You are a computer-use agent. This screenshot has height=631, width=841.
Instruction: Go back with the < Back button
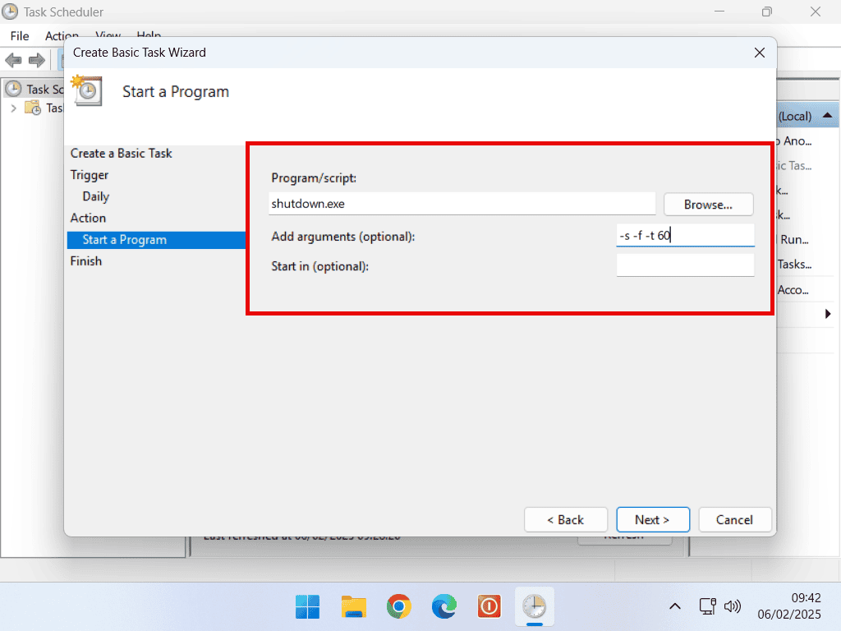(566, 519)
